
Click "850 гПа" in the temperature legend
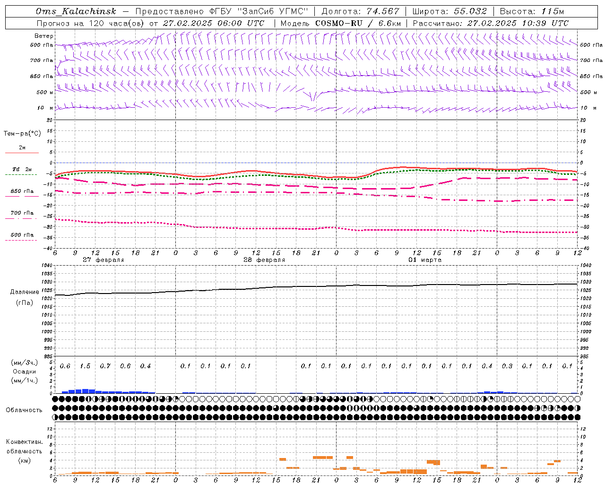[x=22, y=191]
